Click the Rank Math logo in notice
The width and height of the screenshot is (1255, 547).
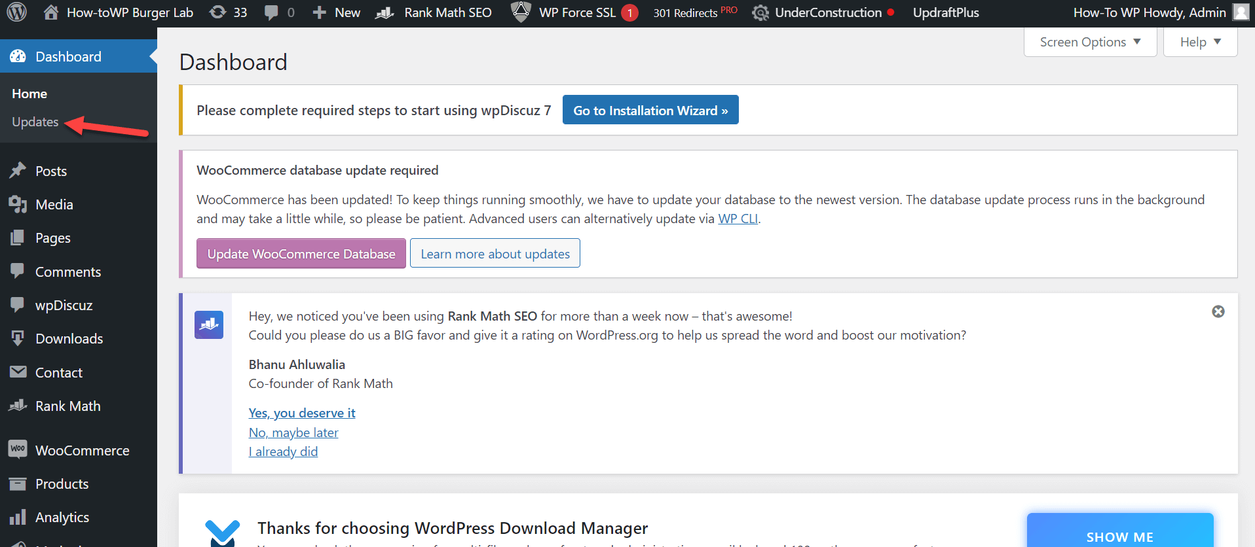[x=209, y=325]
